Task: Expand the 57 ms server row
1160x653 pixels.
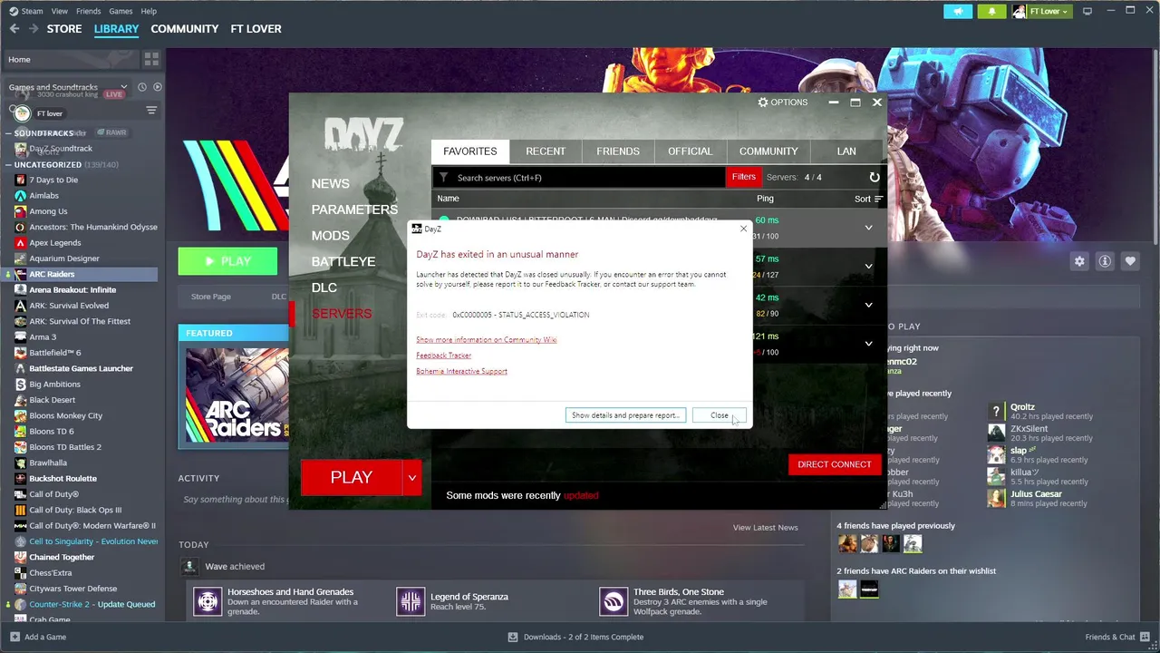Action: [x=868, y=267]
